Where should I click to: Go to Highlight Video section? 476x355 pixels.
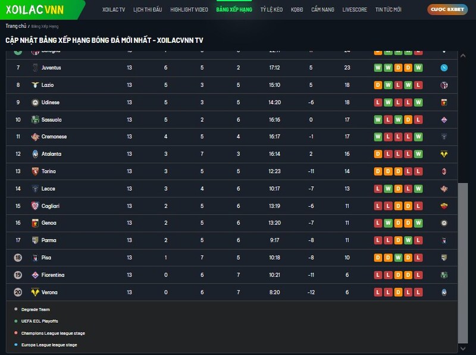coord(189,10)
